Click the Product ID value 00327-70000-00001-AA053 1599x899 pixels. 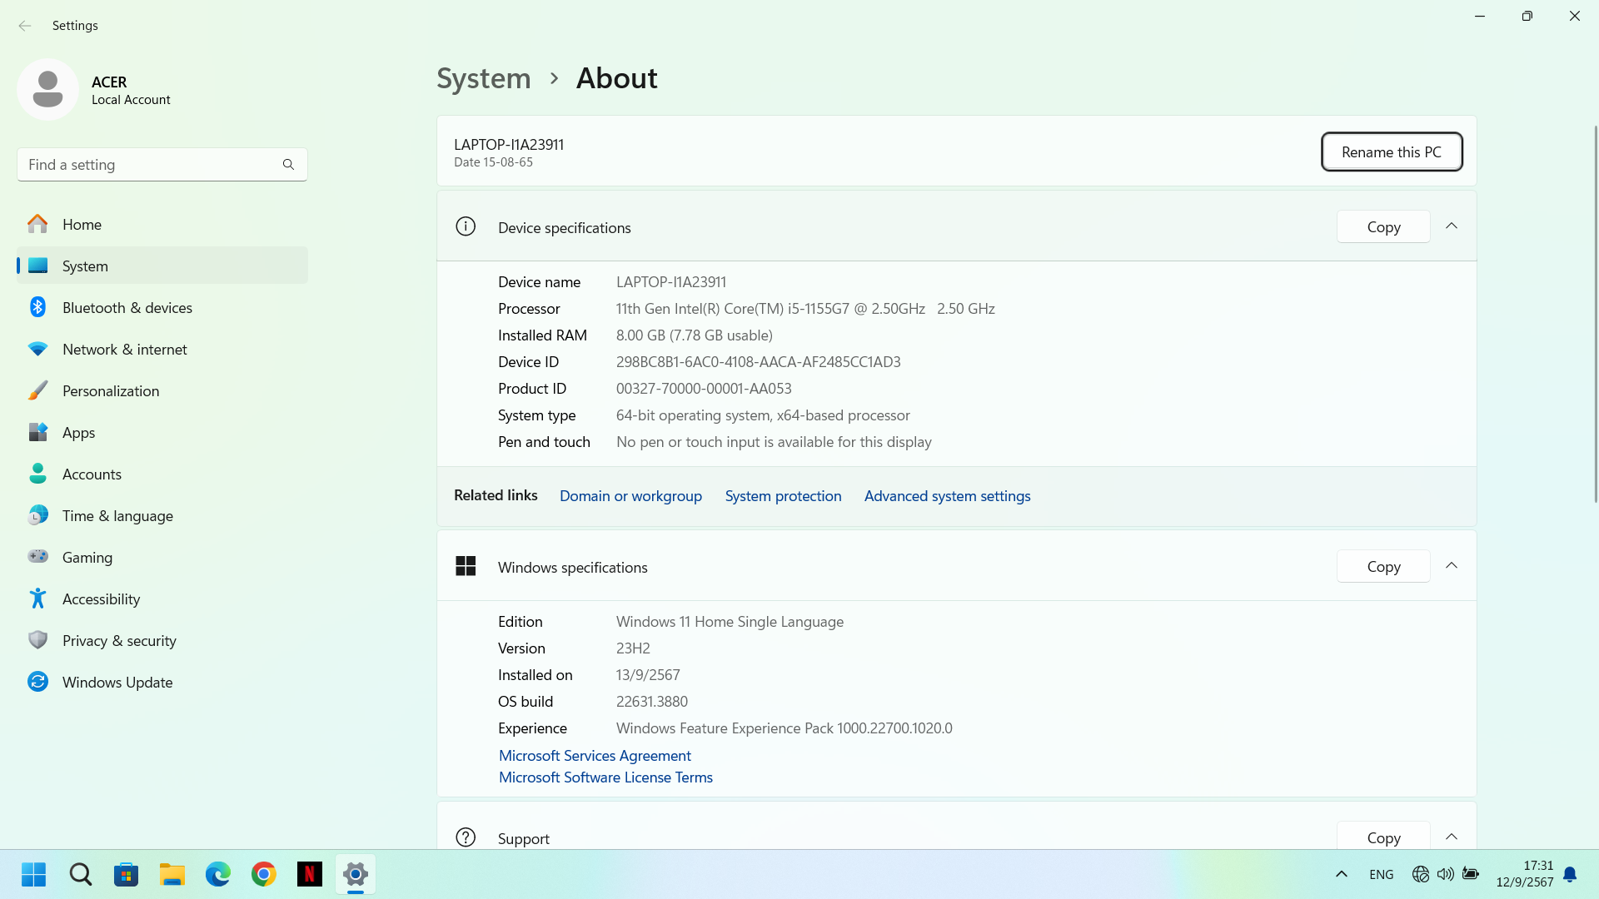click(704, 388)
